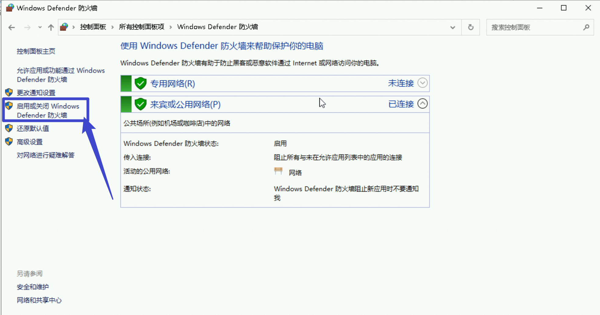Click the title bar firewall app icon
600x315 pixels.
10,8
